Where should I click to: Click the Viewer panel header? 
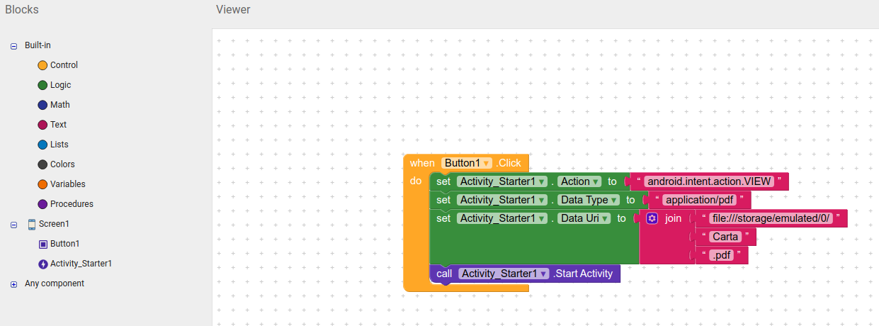pyautogui.click(x=233, y=10)
